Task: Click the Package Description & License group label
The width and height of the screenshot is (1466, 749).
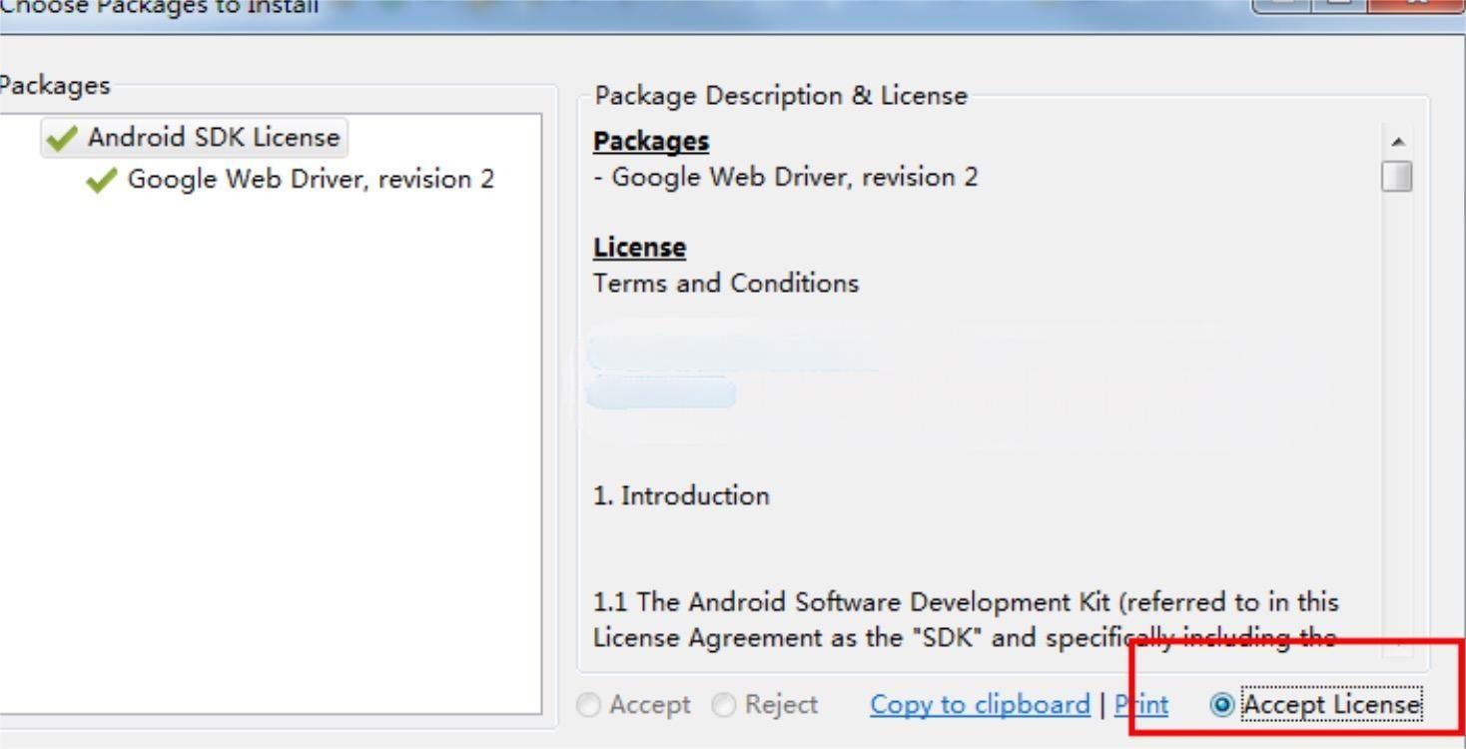Action: [x=780, y=96]
